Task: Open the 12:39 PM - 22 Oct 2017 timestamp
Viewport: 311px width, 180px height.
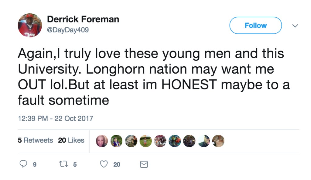Action: click(56, 118)
